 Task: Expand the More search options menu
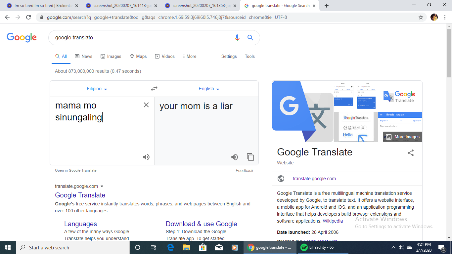tap(190, 56)
